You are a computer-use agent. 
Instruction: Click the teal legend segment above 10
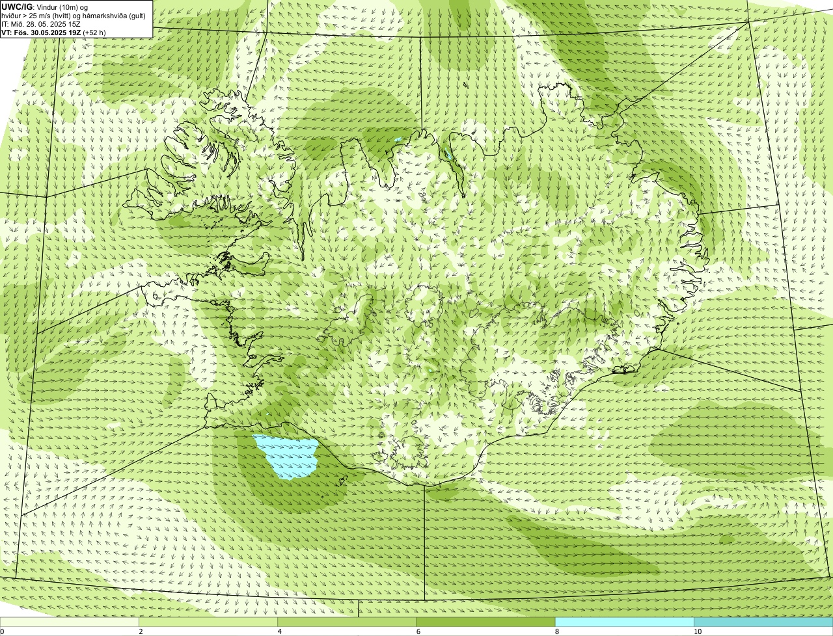coord(763,622)
